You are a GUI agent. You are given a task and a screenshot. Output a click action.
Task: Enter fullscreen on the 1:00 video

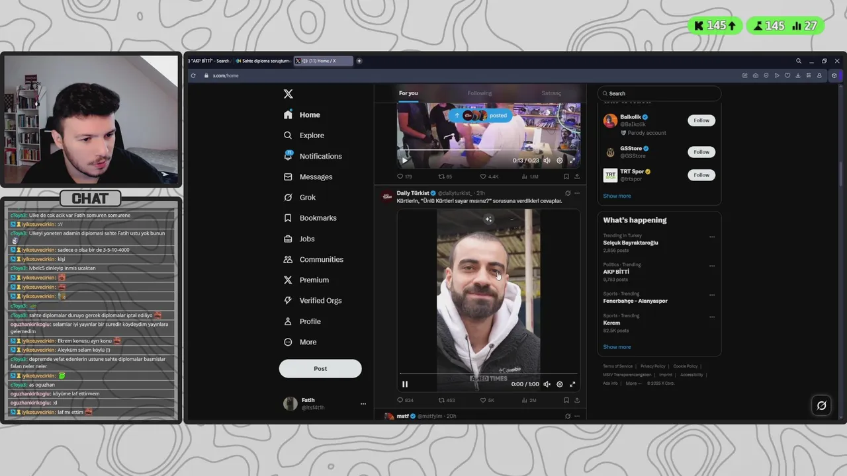[572, 384]
